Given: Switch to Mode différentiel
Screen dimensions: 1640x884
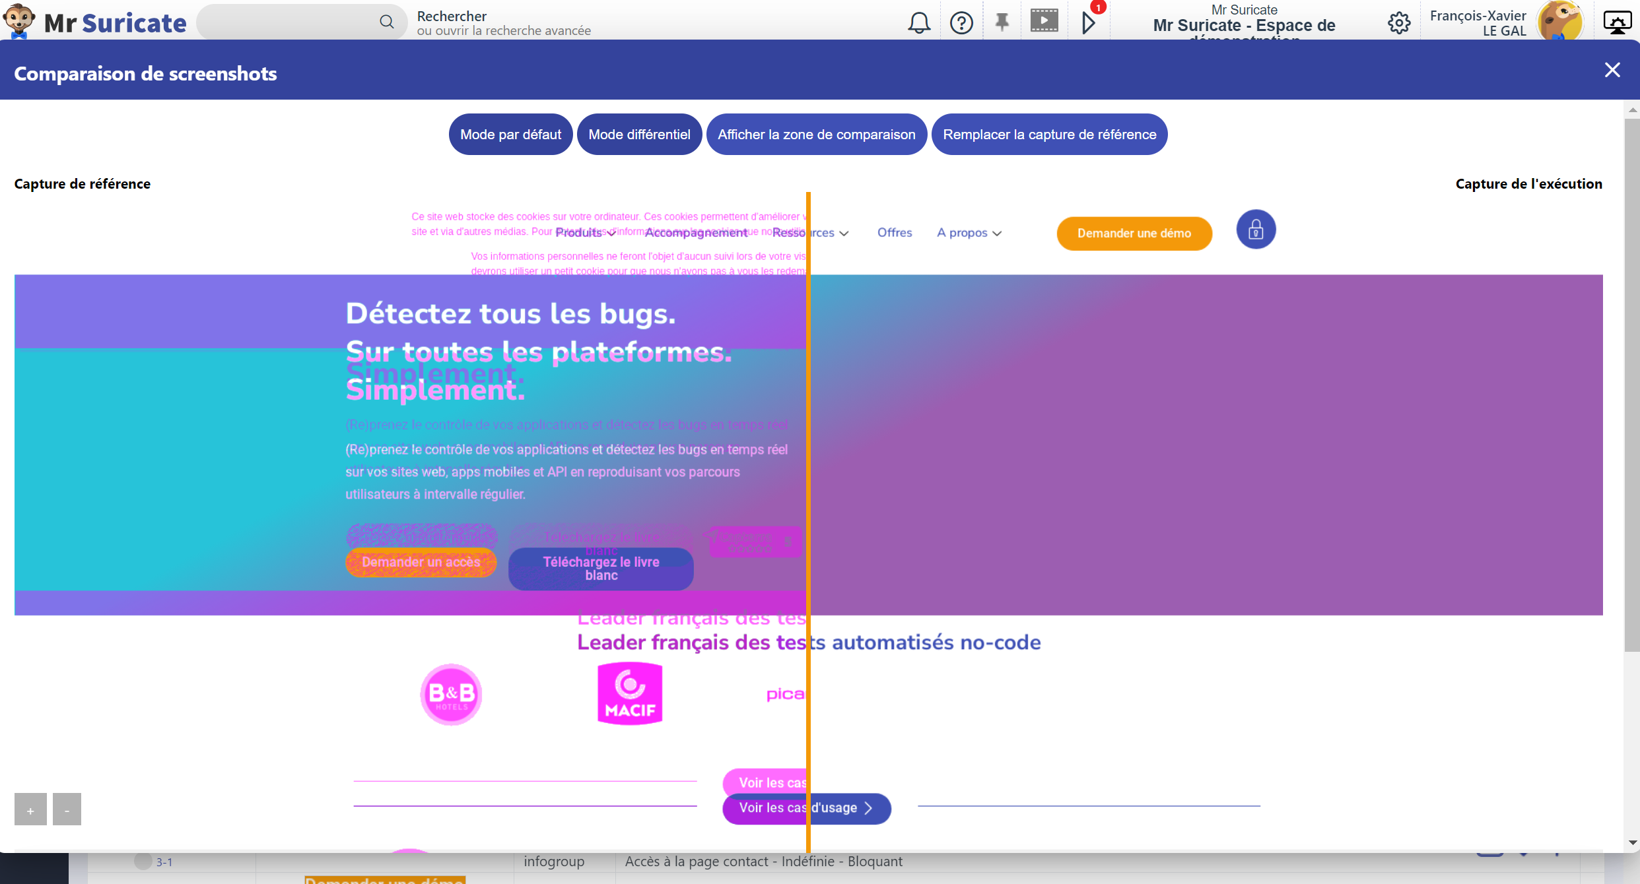Looking at the screenshot, I should click(x=639, y=135).
